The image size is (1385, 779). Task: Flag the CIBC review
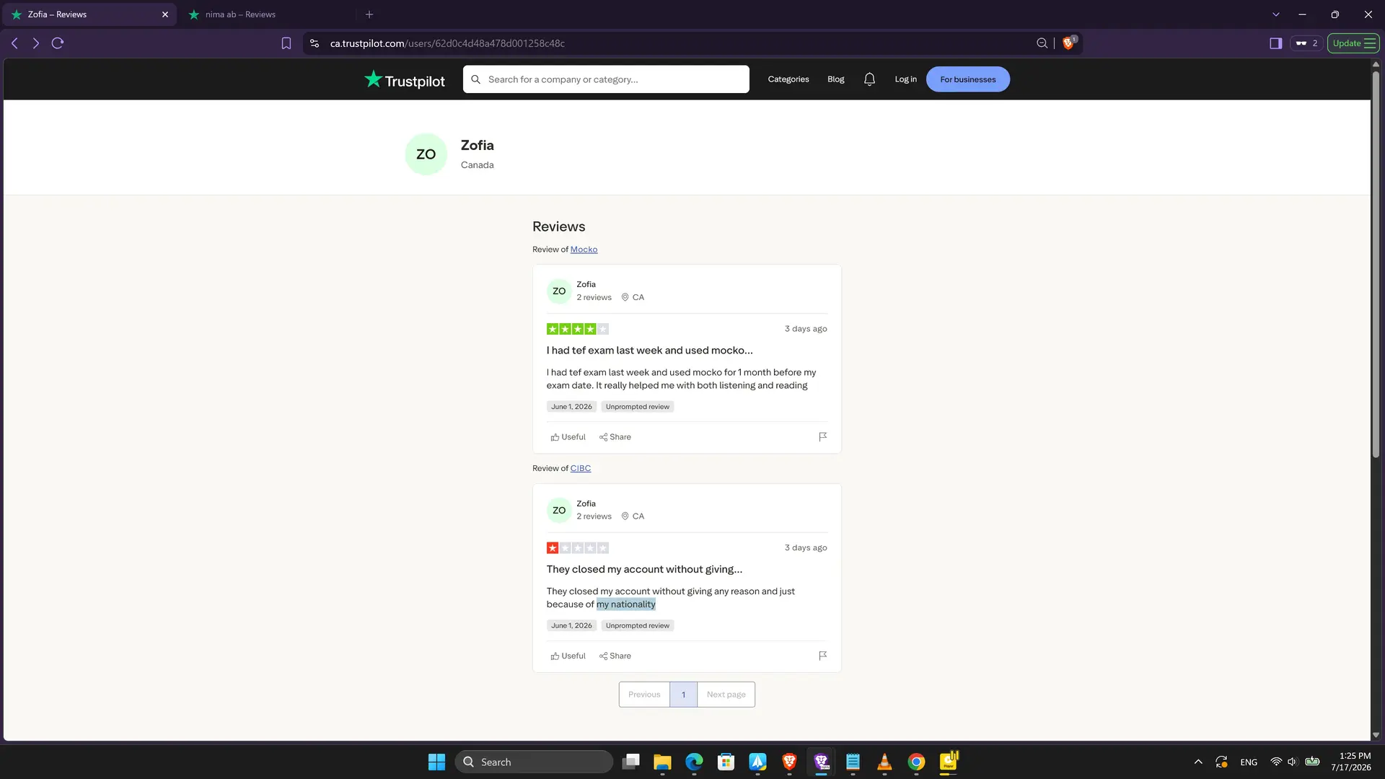click(x=822, y=656)
